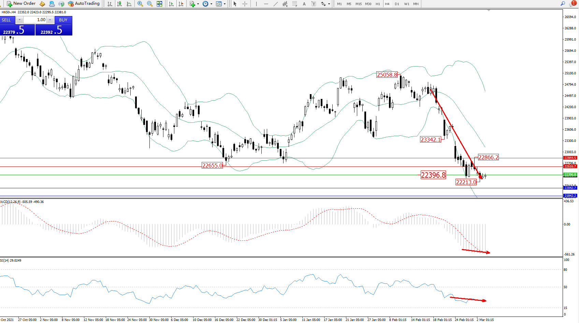Select the Fibonacci retracement tool
579x323 pixels.
(294, 4)
